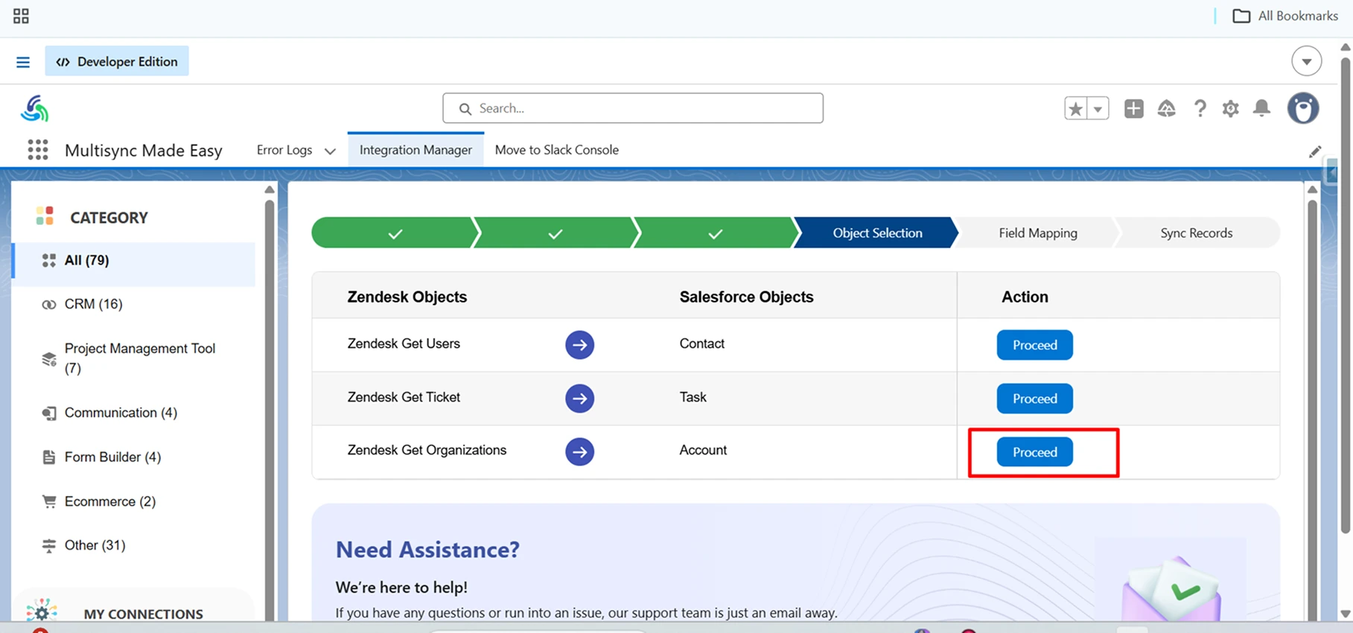Go to the first completed step
Viewport: 1353px width, 633px height.
tap(395, 233)
